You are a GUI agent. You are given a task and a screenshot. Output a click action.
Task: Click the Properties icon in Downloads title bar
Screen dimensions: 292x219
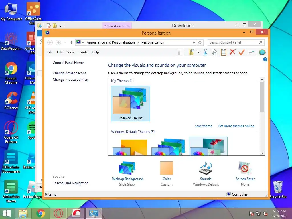click(x=49, y=26)
